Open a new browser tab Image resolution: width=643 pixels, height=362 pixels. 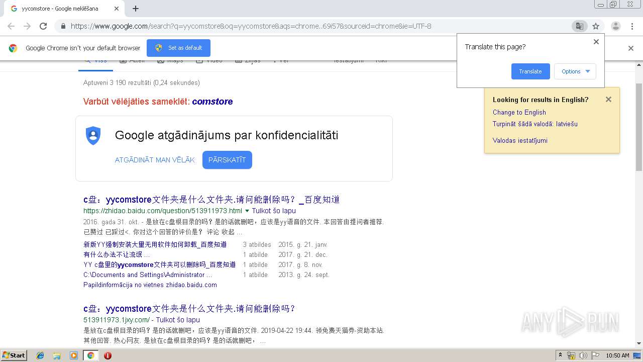(x=136, y=9)
